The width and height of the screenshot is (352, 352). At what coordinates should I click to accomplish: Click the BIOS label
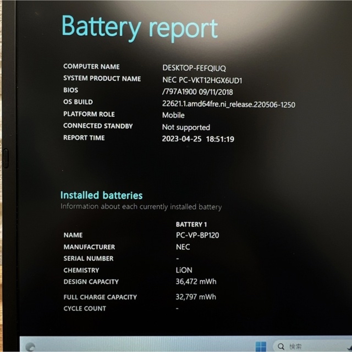(71, 90)
